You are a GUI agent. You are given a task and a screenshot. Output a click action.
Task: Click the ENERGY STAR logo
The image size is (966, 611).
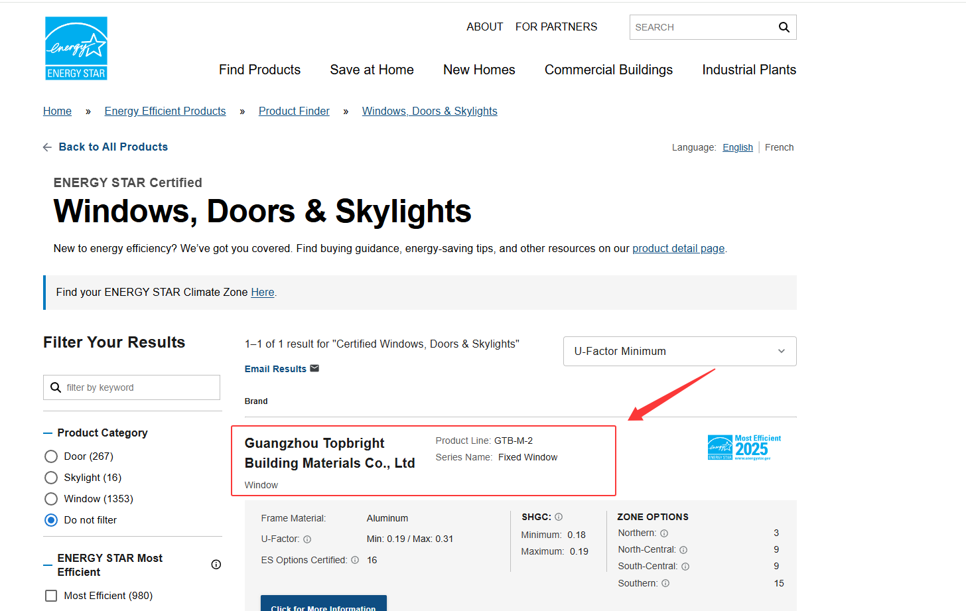pyautogui.click(x=76, y=48)
